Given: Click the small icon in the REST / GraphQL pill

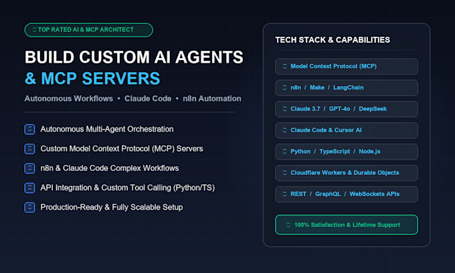Looking at the screenshot, I should point(284,194).
